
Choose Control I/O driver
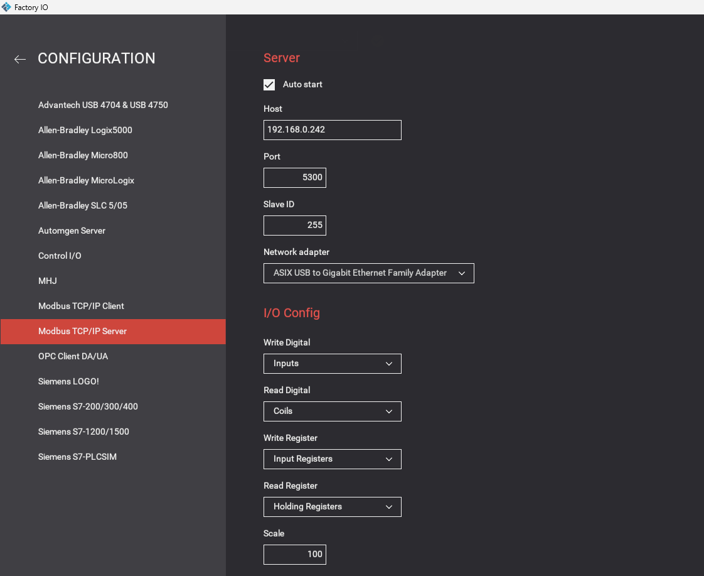click(60, 256)
